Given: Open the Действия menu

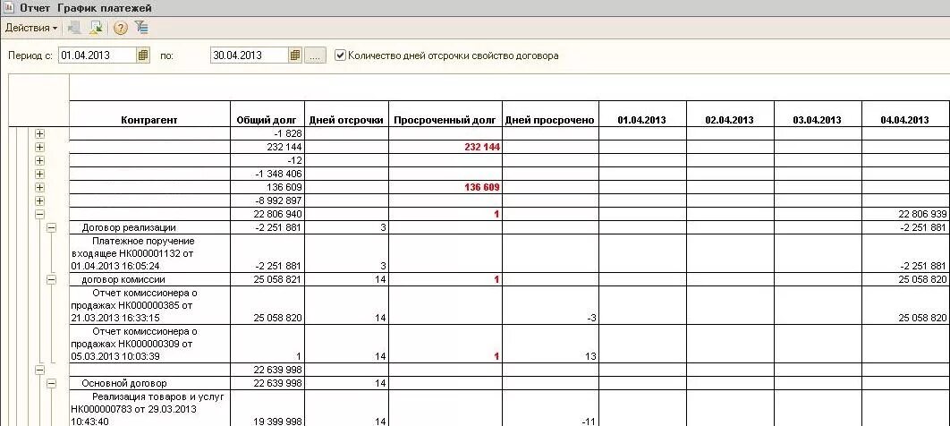Looking at the screenshot, I should point(31,28).
